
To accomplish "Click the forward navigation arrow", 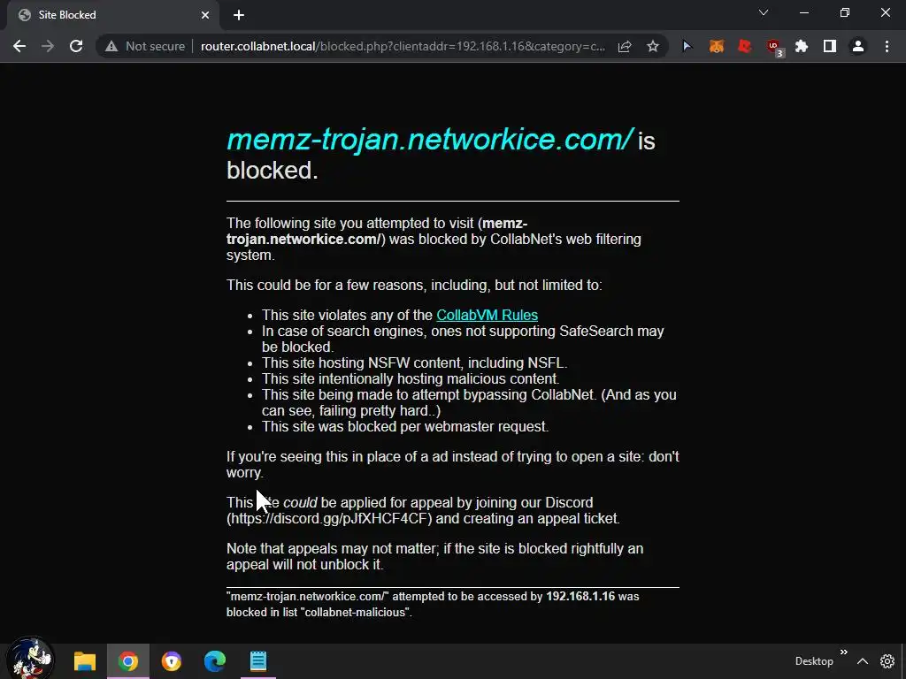I will coord(48,46).
